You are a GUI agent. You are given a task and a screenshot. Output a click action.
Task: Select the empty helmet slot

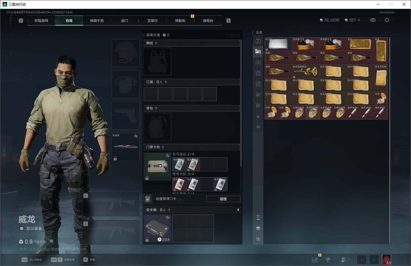(x=125, y=53)
